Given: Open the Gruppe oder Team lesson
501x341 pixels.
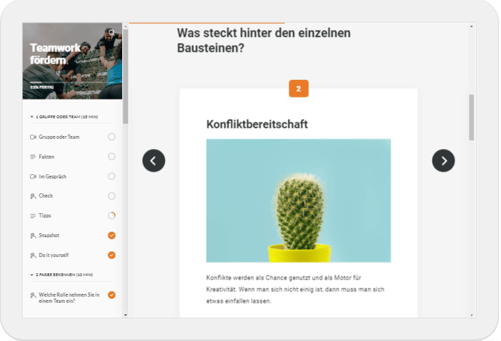Looking at the screenshot, I should (59, 137).
